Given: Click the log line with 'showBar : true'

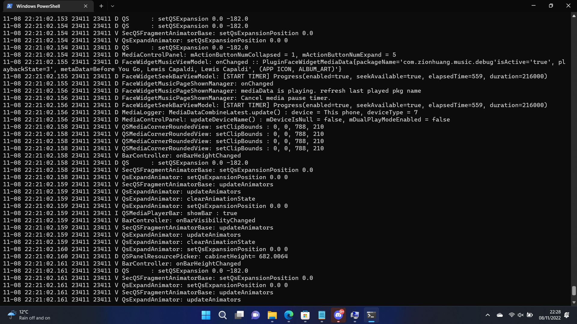Looking at the screenshot, I should [x=120, y=213].
